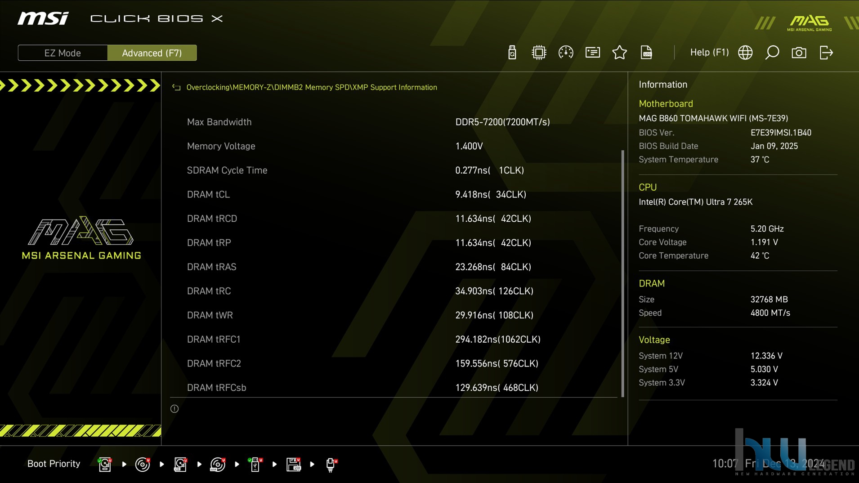The height and width of the screenshot is (483, 859).
Task: Click the DRAM speed 4800 MT/s value
Action: pos(770,313)
